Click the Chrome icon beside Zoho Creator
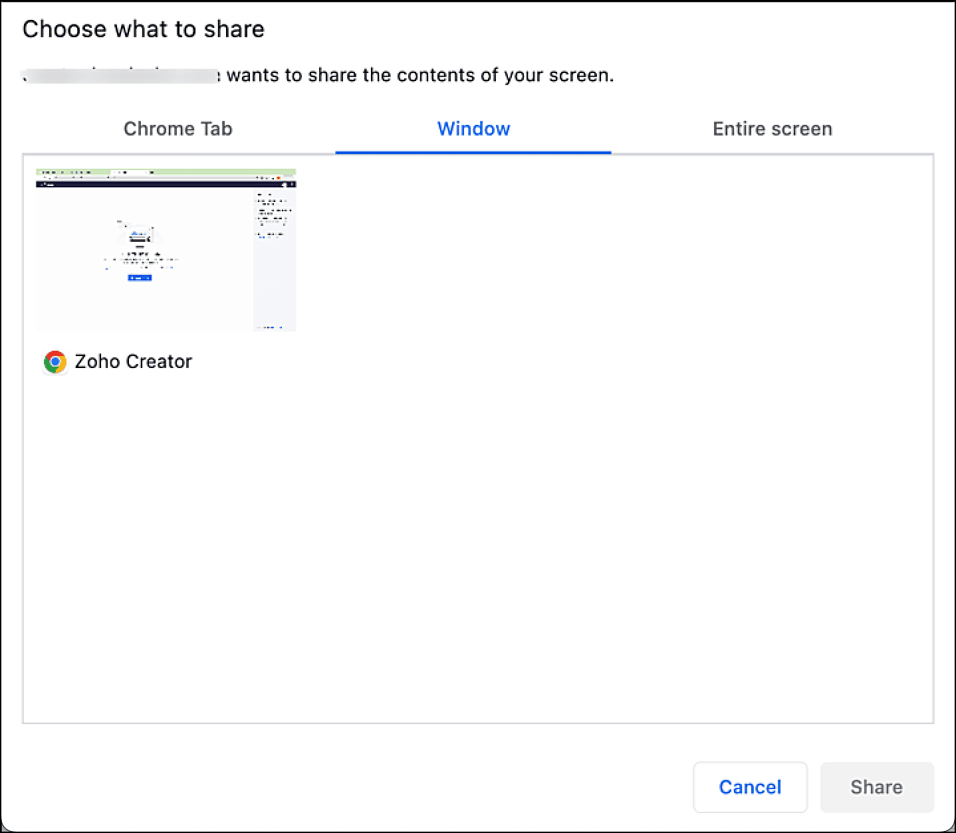This screenshot has width=956, height=833. point(55,362)
